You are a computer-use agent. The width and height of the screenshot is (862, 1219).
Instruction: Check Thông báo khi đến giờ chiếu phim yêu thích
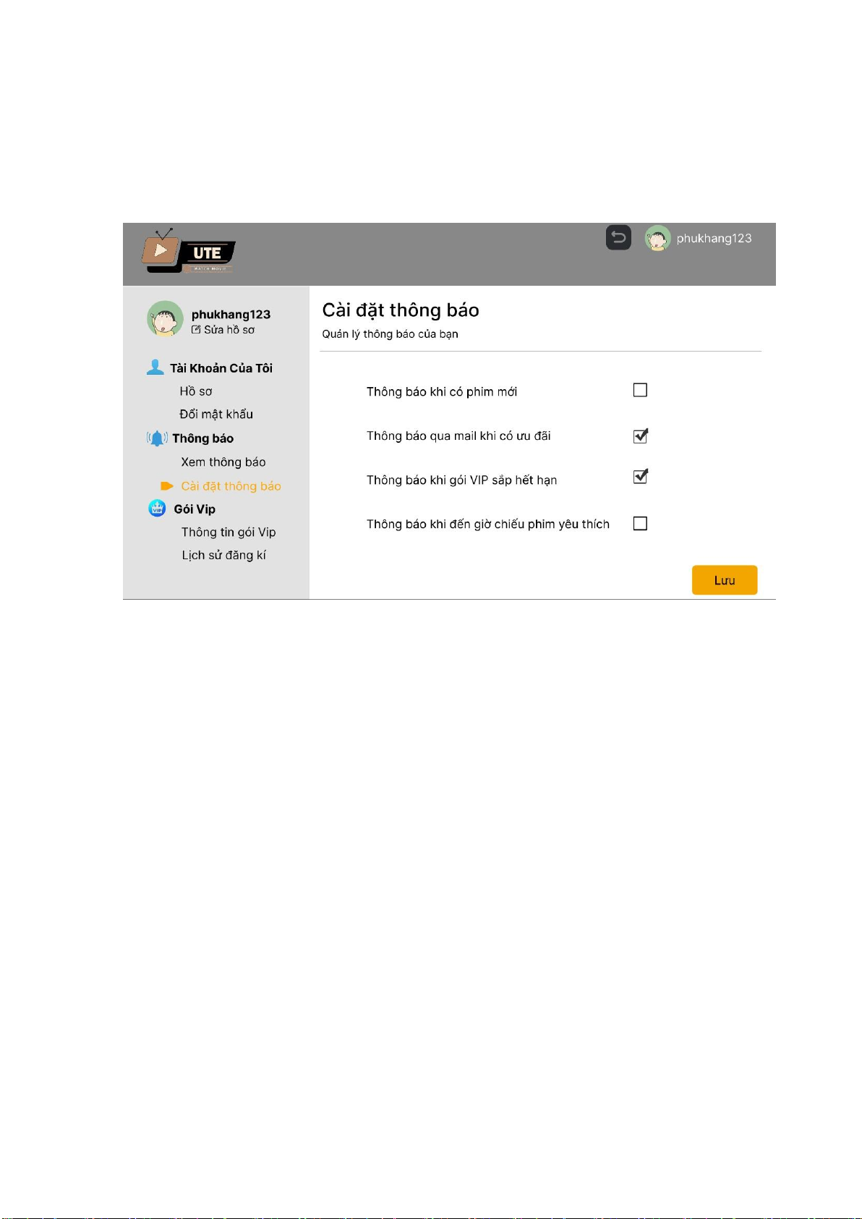click(640, 523)
